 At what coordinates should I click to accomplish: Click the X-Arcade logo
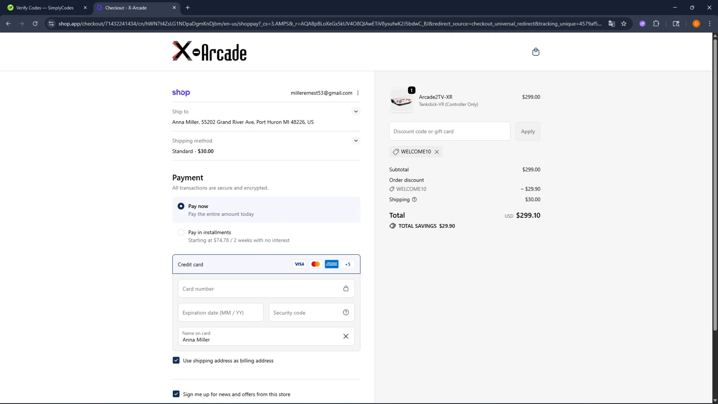coord(209,51)
